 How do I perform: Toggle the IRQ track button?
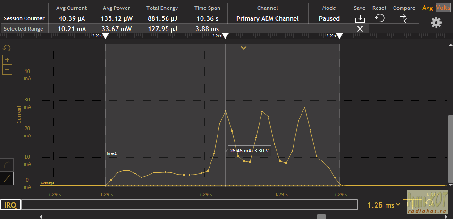point(10,205)
